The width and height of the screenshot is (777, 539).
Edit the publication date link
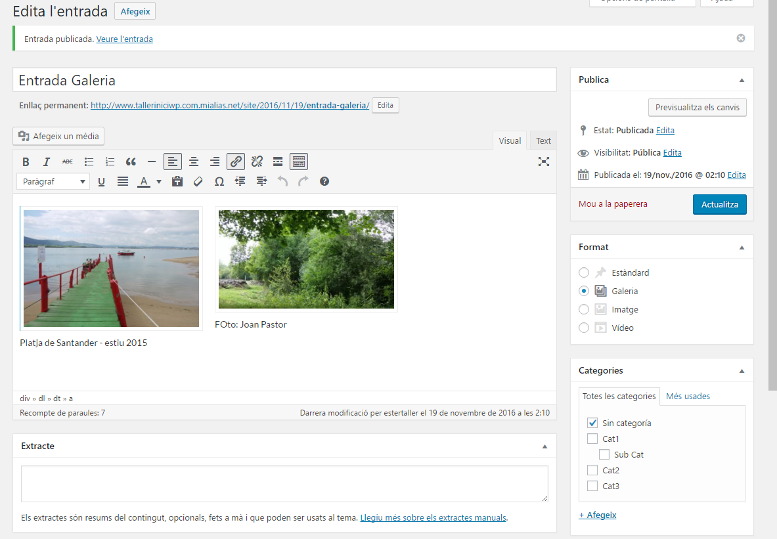[736, 175]
